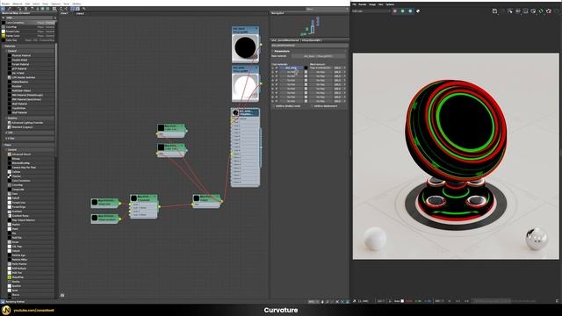Open Render menu in frame buffer window
Viewport: 562px width, 316px height.
(363, 4)
